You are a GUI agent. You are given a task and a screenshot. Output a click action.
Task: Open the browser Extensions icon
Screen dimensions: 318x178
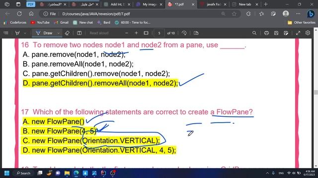[x=248, y=14]
